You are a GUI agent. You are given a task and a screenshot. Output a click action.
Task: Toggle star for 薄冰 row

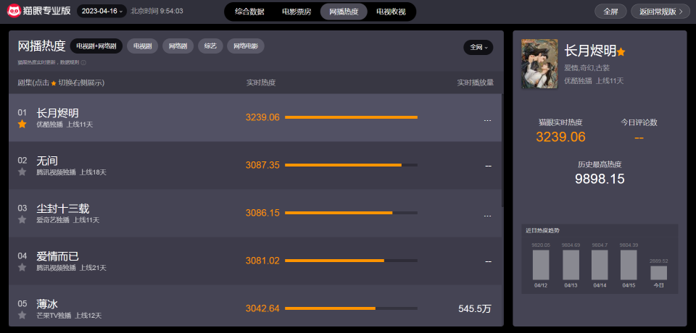(x=22, y=315)
